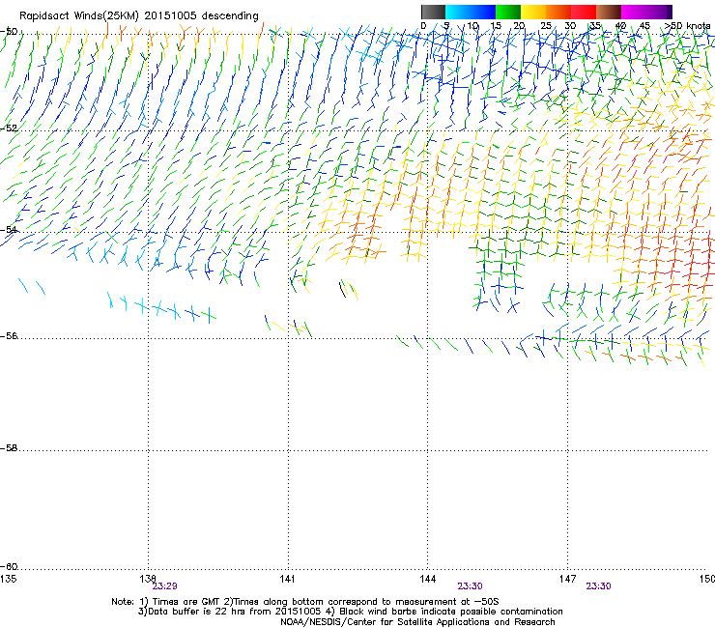Viewport: 715px width, 628px height.
Task: Select the '20' legend scale label
Action: (519, 25)
